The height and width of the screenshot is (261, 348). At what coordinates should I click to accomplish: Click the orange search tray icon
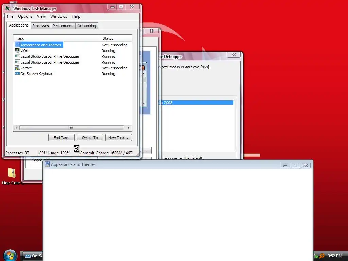pos(322,256)
